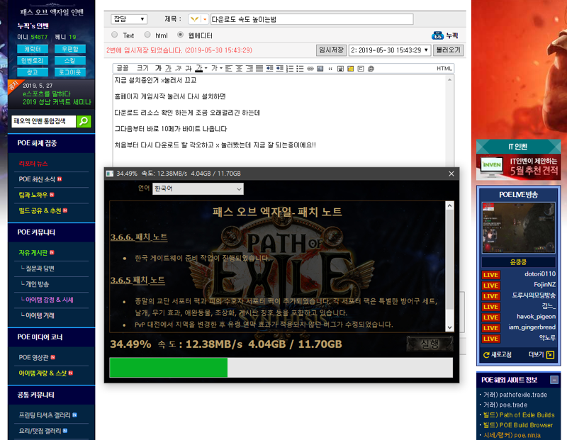The width and height of the screenshot is (567, 440).
Task: Open dotori0110 live stream
Action: coord(540,274)
